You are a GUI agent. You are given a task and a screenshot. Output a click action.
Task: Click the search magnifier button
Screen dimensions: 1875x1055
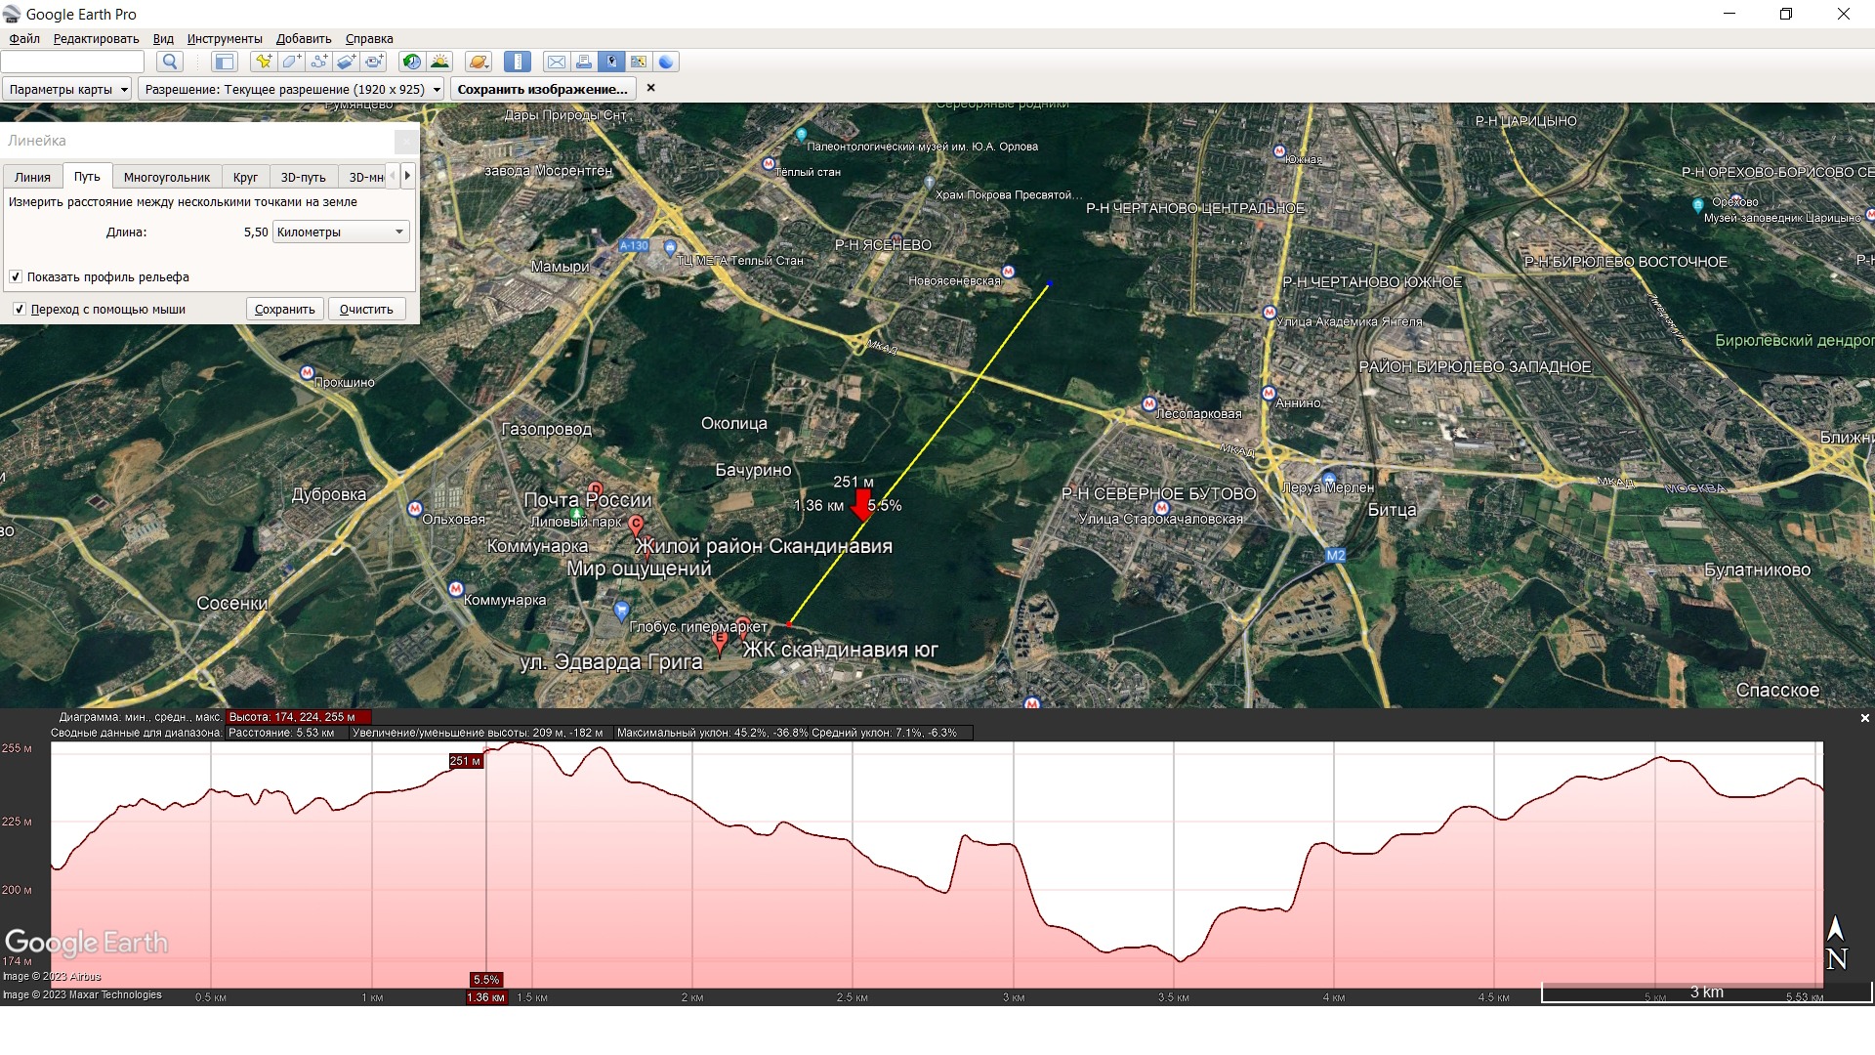click(x=170, y=62)
